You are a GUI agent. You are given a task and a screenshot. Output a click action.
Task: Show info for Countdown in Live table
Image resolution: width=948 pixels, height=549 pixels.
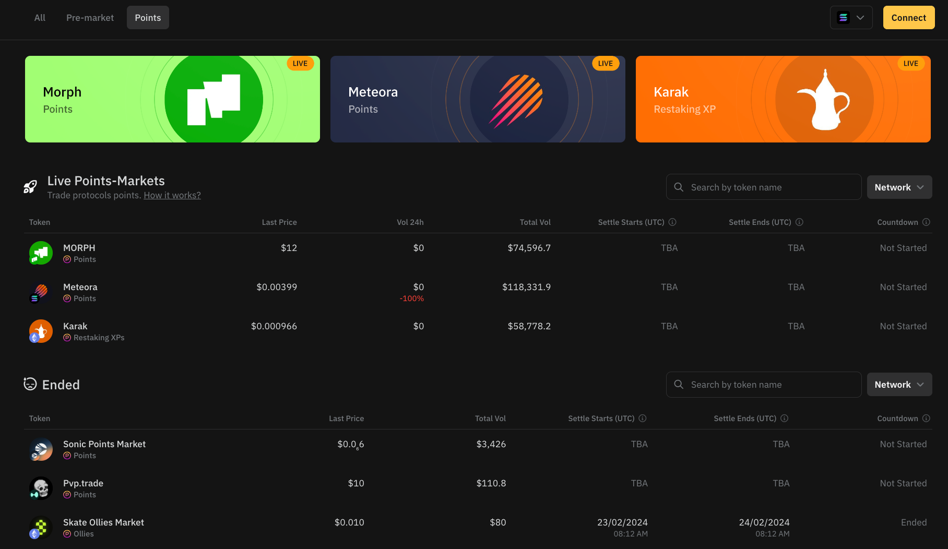click(926, 222)
